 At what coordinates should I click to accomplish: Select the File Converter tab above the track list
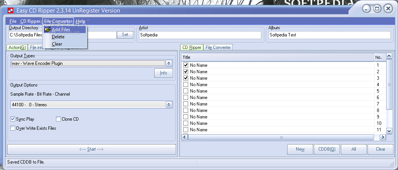(218, 47)
